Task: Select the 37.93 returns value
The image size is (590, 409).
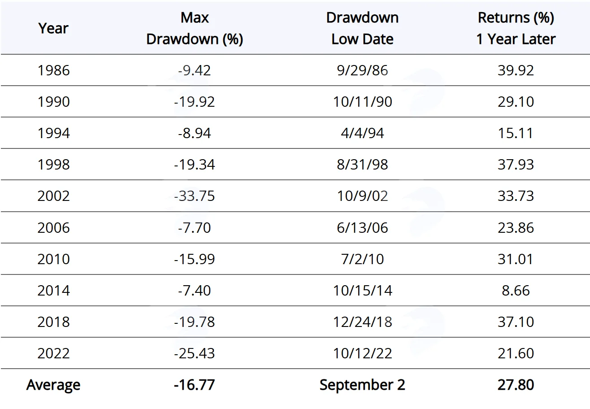Action: click(516, 165)
